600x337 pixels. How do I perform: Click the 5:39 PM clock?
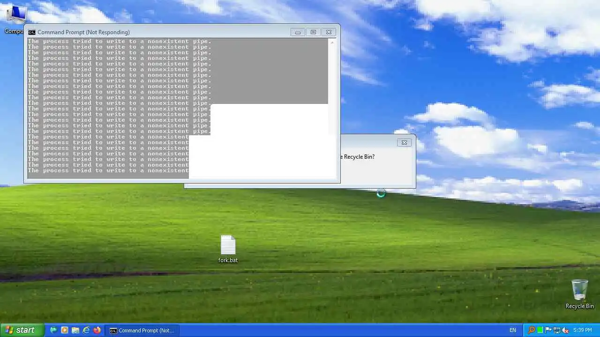(582, 330)
